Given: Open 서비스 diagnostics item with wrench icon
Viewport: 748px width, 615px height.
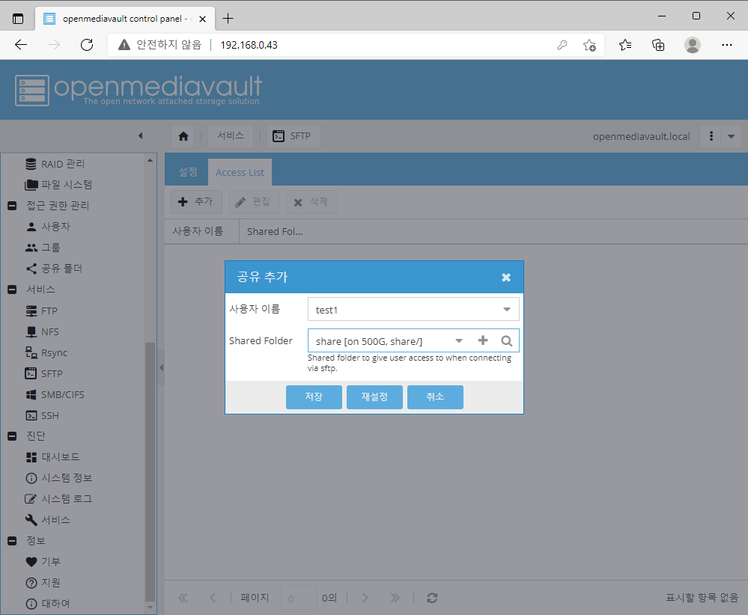Looking at the screenshot, I should click(48, 520).
